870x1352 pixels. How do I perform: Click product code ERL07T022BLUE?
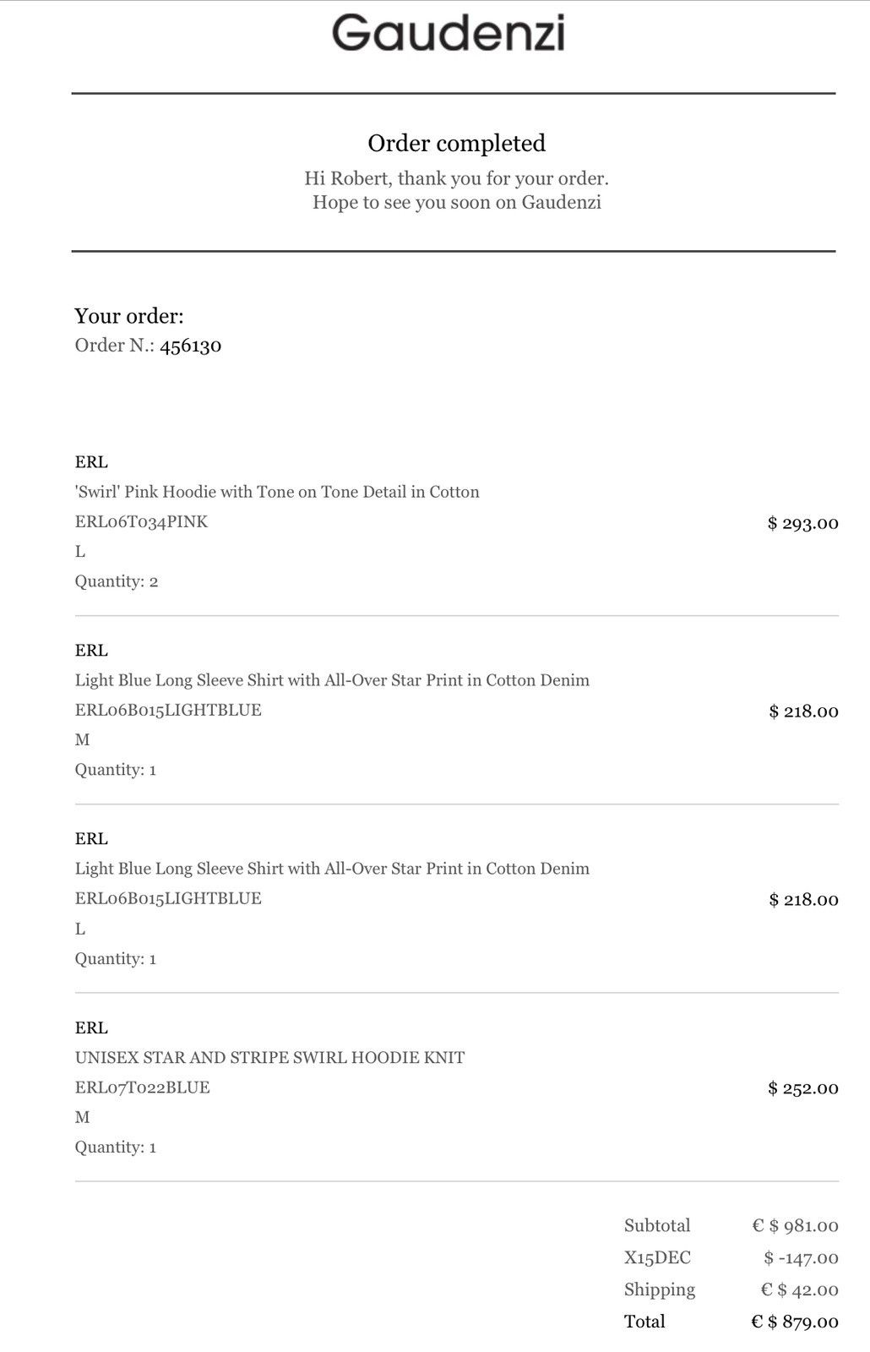point(142,1088)
